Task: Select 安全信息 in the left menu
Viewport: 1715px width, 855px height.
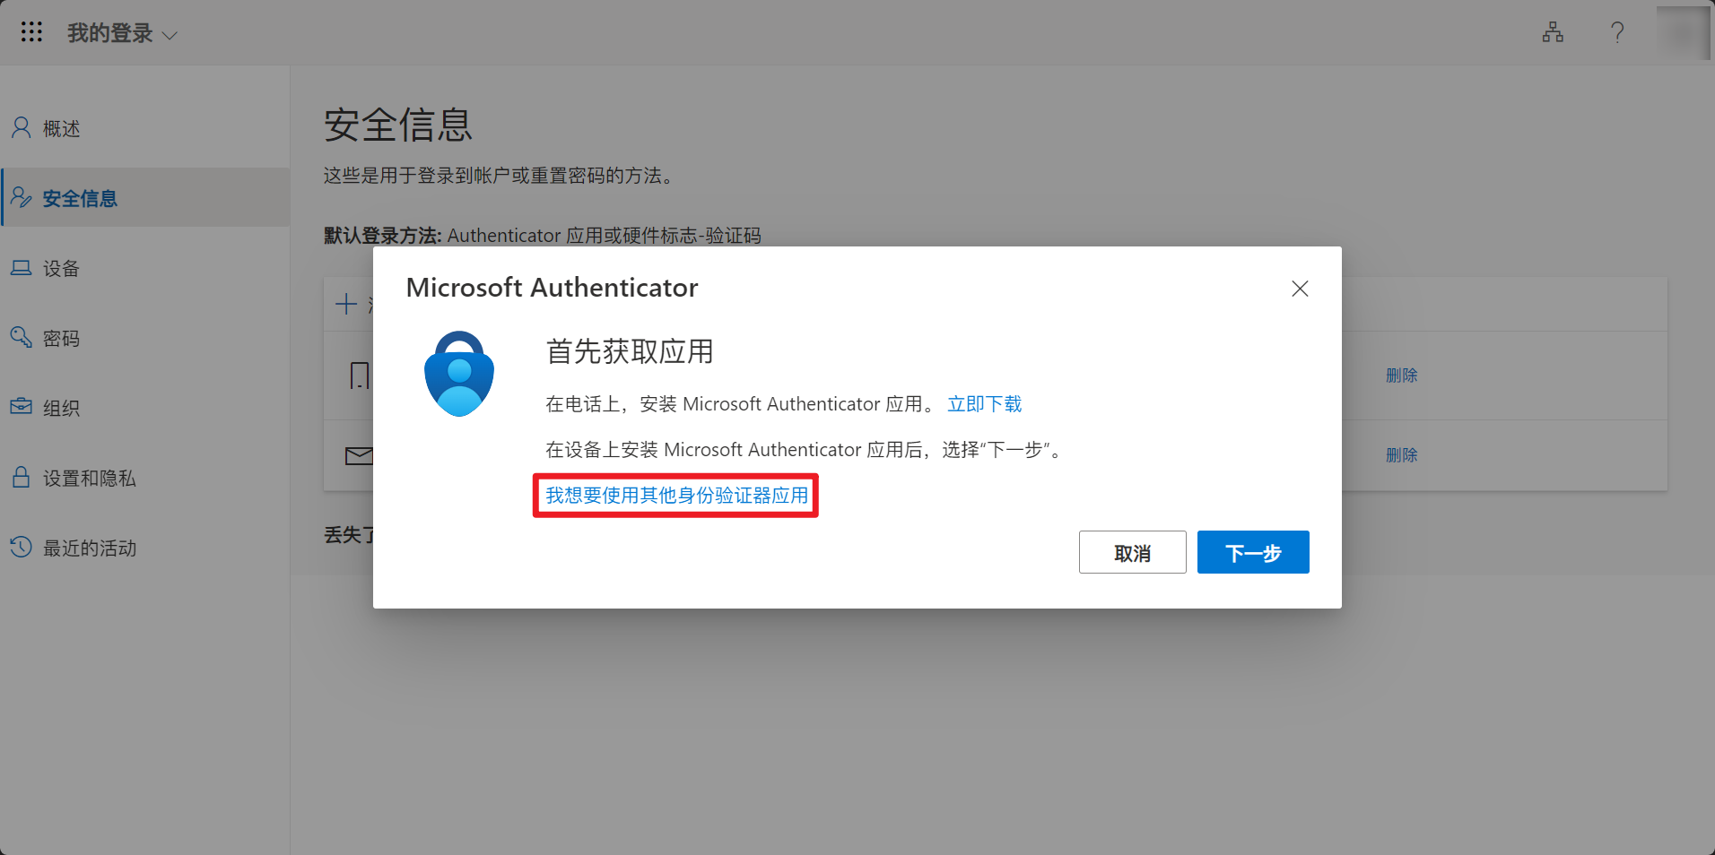Action: (x=80, y=197)
